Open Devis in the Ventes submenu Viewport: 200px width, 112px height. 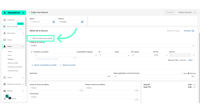(x=9, y=55)
